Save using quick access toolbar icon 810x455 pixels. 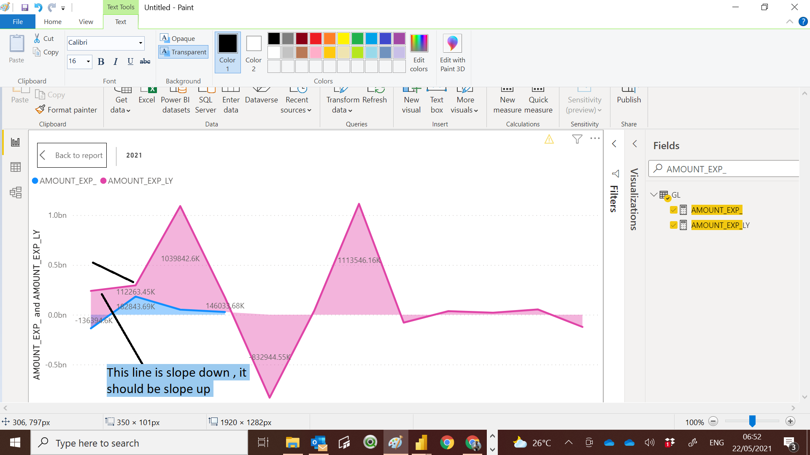coord(25,8)
